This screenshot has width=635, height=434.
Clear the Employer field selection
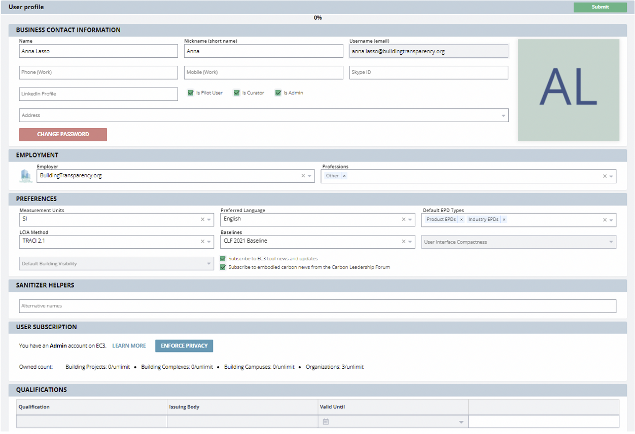pyautogui.click(x=303, y=176)
